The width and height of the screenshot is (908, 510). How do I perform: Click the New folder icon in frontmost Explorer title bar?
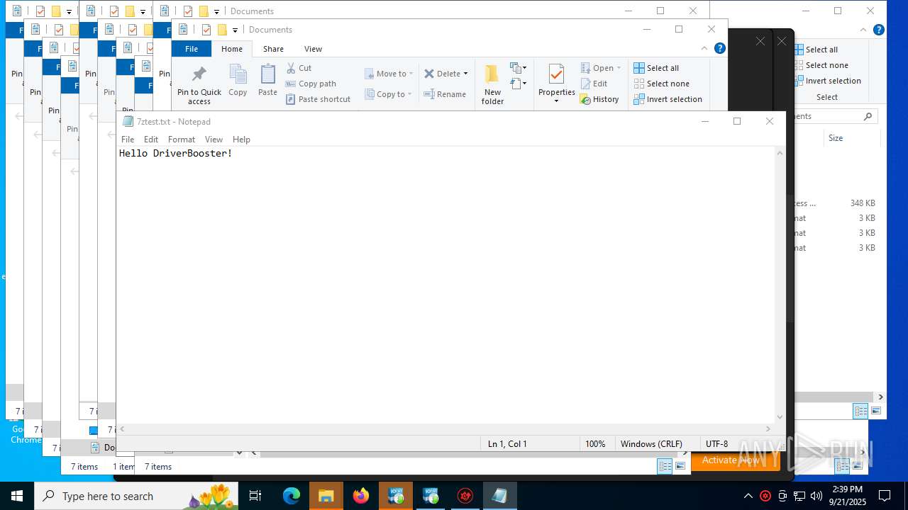click(222, 30)
